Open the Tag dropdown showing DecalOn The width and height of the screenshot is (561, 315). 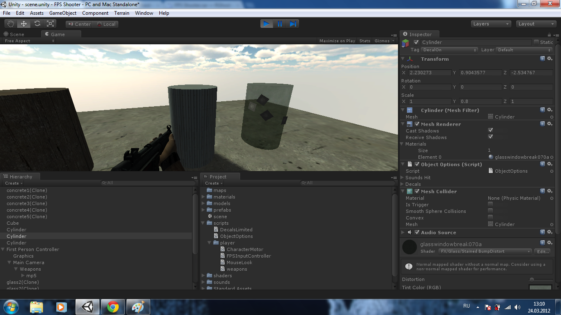(x=449, y=50)
